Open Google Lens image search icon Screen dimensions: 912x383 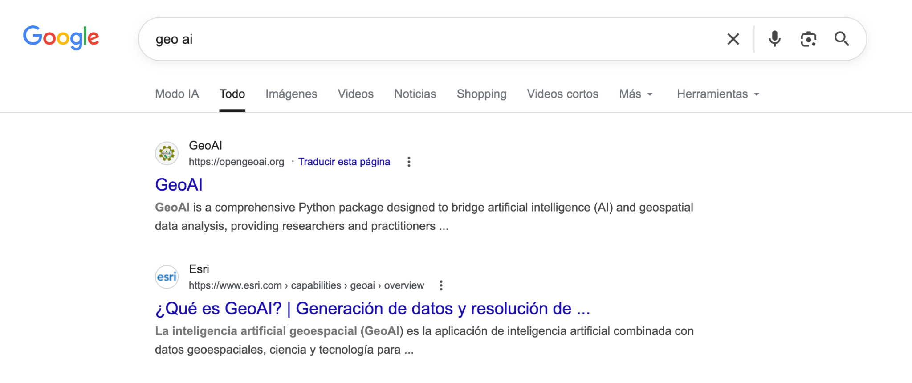(808, 39)
